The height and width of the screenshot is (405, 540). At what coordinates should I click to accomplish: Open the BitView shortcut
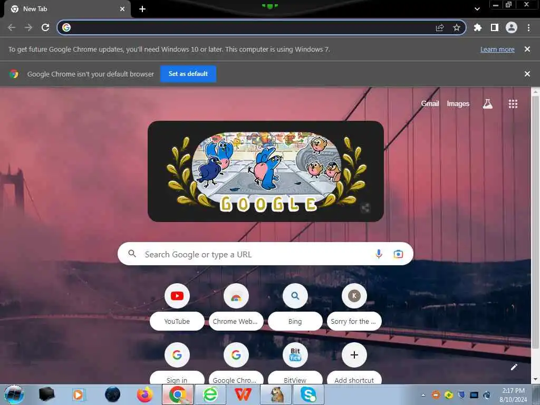pos(295,363)
